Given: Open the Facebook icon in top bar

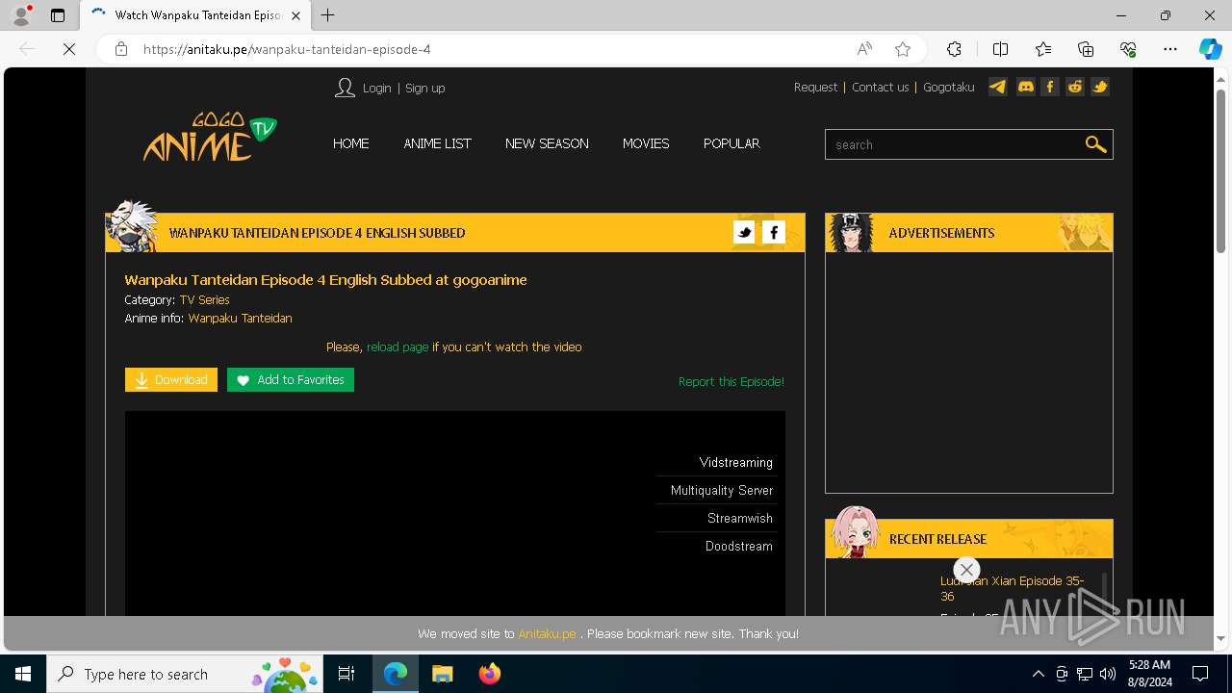Looking at the screenshot, I should (x=1050, y=87).
